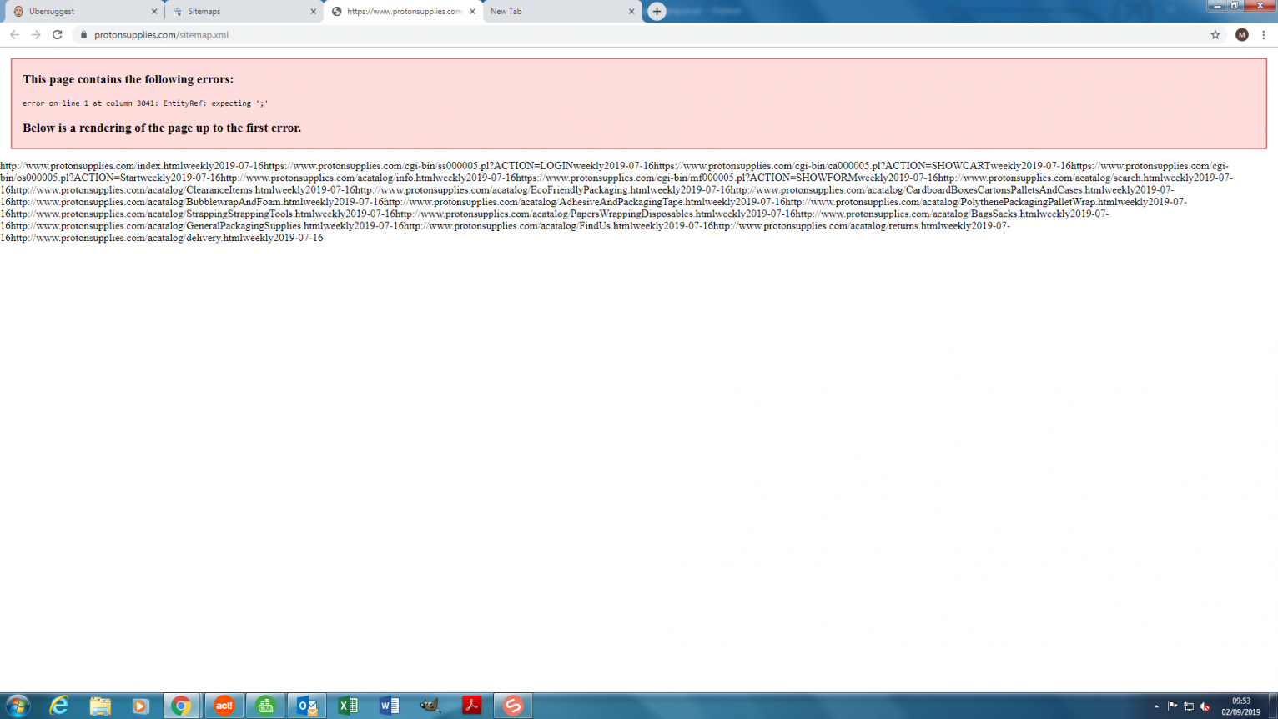Open the Chrome profile avatar 'M'
Screen dimensions: 1278x719
pyautogui.click(x=1242, y=35)
